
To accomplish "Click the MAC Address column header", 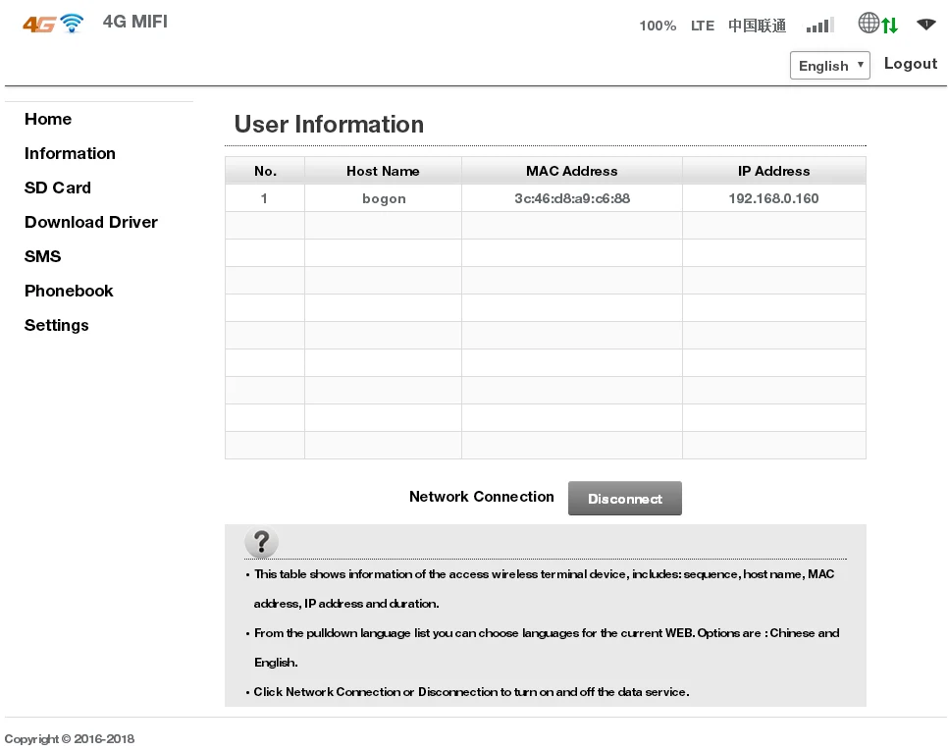I will click(572, 171).
